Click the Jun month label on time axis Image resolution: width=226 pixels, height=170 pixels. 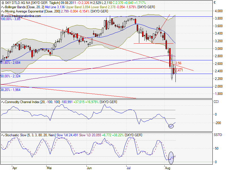(89, 168)
